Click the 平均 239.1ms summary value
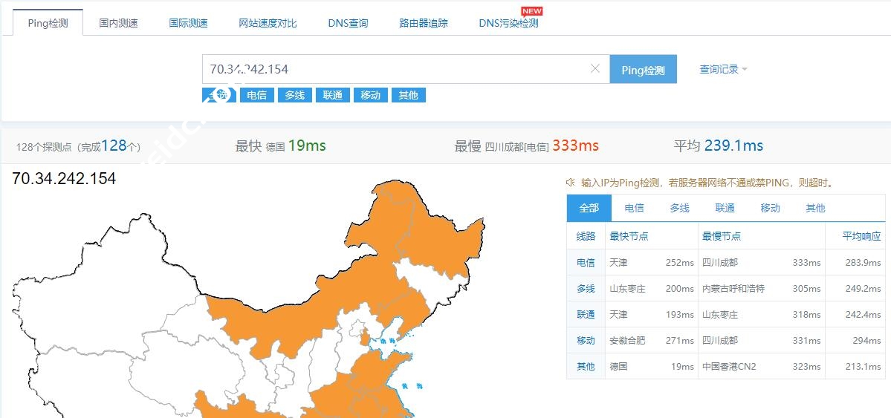This screenshot has height=418, width=891. [733, 146]
